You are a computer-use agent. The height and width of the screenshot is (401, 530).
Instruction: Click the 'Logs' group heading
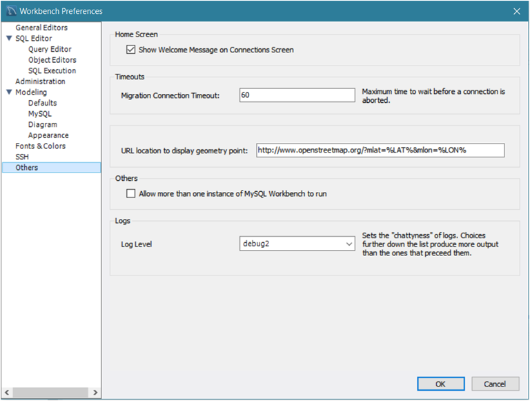pyautogui.click(x=122, y=221)
